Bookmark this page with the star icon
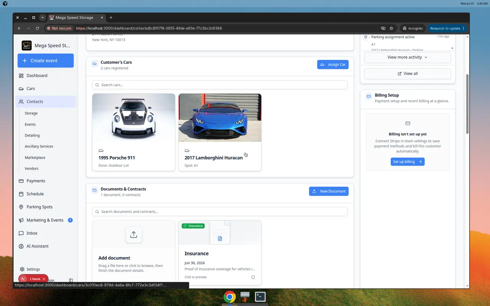Screen dimensions: 490x306 point(391,28)
